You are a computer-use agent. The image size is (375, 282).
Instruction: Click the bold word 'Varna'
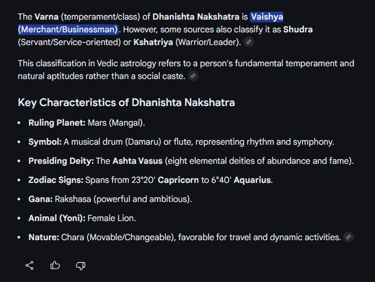coord(47,17)
